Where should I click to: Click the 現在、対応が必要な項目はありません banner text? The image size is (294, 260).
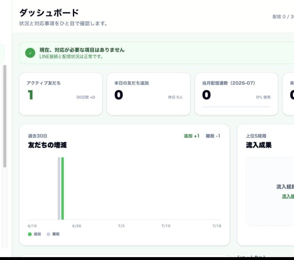(x=82, y=50)
